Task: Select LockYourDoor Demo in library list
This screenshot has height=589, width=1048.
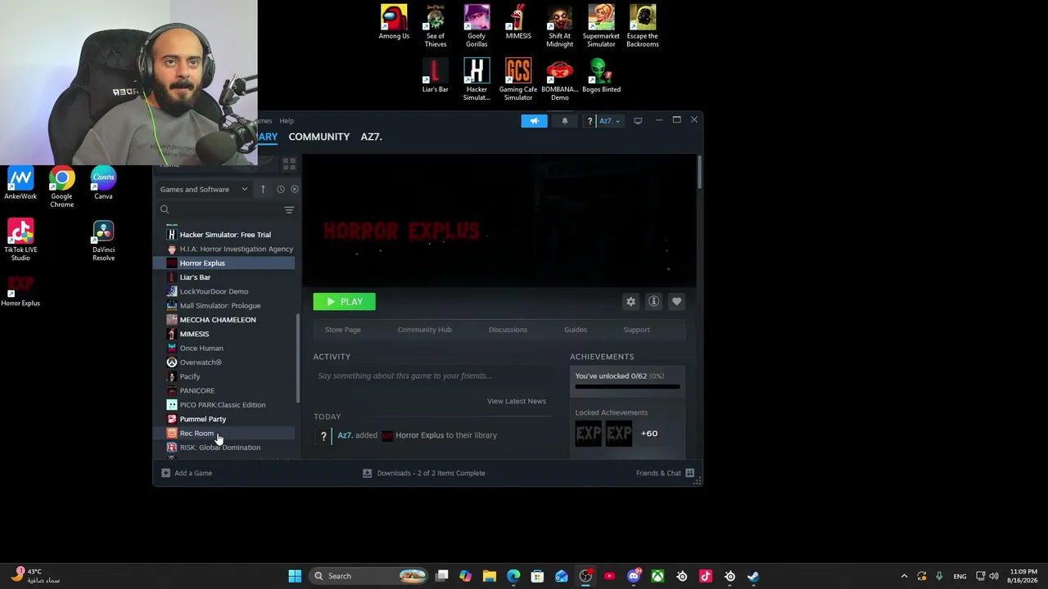Action: click(224, 291)
